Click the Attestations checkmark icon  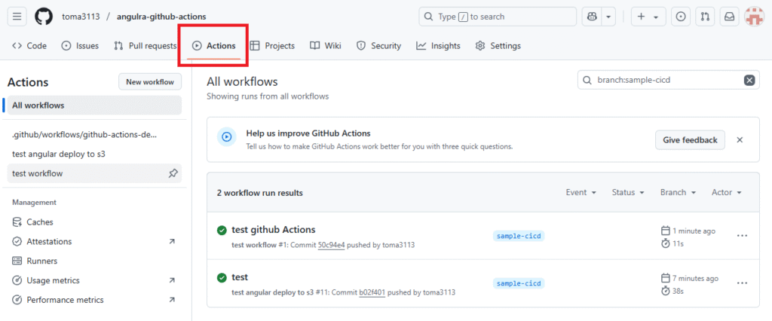pyautogui.click(x=17, y=241)
